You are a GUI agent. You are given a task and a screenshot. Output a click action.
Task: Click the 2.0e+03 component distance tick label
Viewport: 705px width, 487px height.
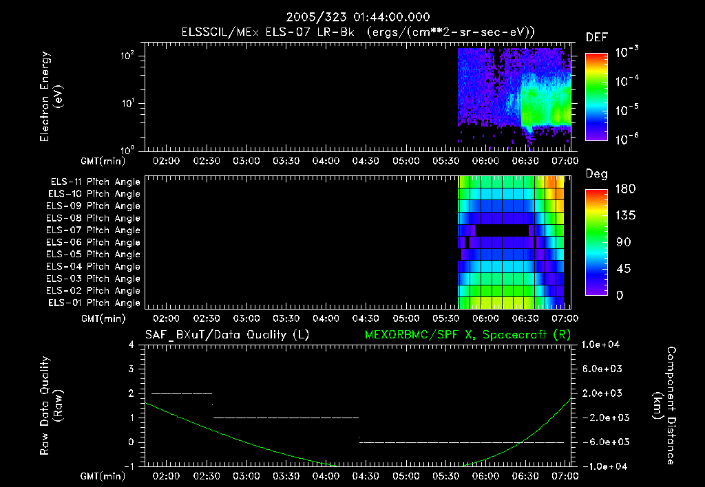(602, 393)
